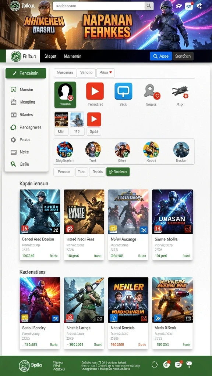
Task: Click the search magnifier button in the header
Action: click(149, 6)
